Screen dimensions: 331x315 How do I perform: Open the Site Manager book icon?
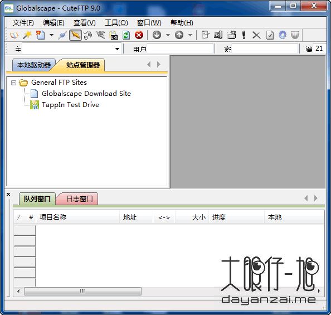(14, 35)
